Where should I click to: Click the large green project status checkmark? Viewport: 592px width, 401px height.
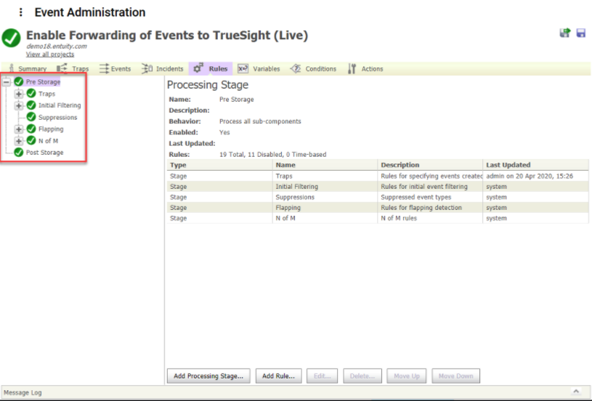click(x=12, y=39)
